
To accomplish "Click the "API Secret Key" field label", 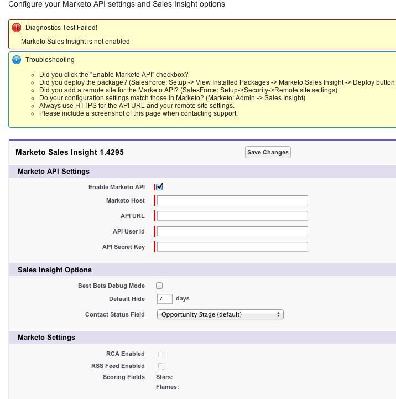I will (123, 247).
